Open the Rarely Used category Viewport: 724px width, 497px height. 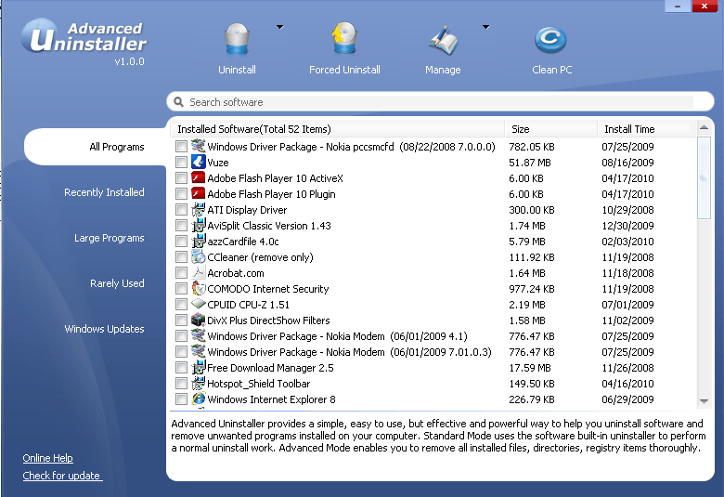coord(117,283)
